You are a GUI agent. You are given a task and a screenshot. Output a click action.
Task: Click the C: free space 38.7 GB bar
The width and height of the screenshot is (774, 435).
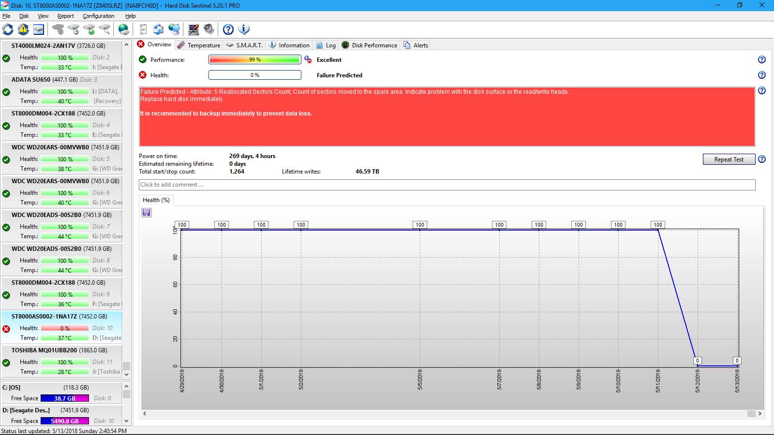point(65,398)
